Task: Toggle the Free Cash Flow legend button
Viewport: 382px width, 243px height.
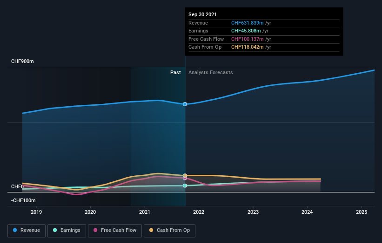Action: 115,230
